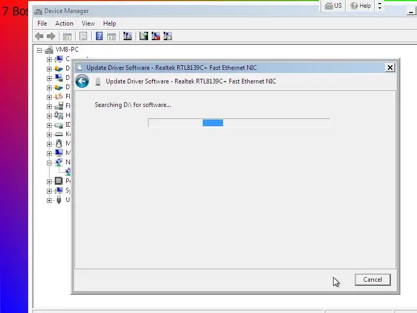Expand the Processors node
The width and height of the screenshot is (417, 313).
(49, 182)
